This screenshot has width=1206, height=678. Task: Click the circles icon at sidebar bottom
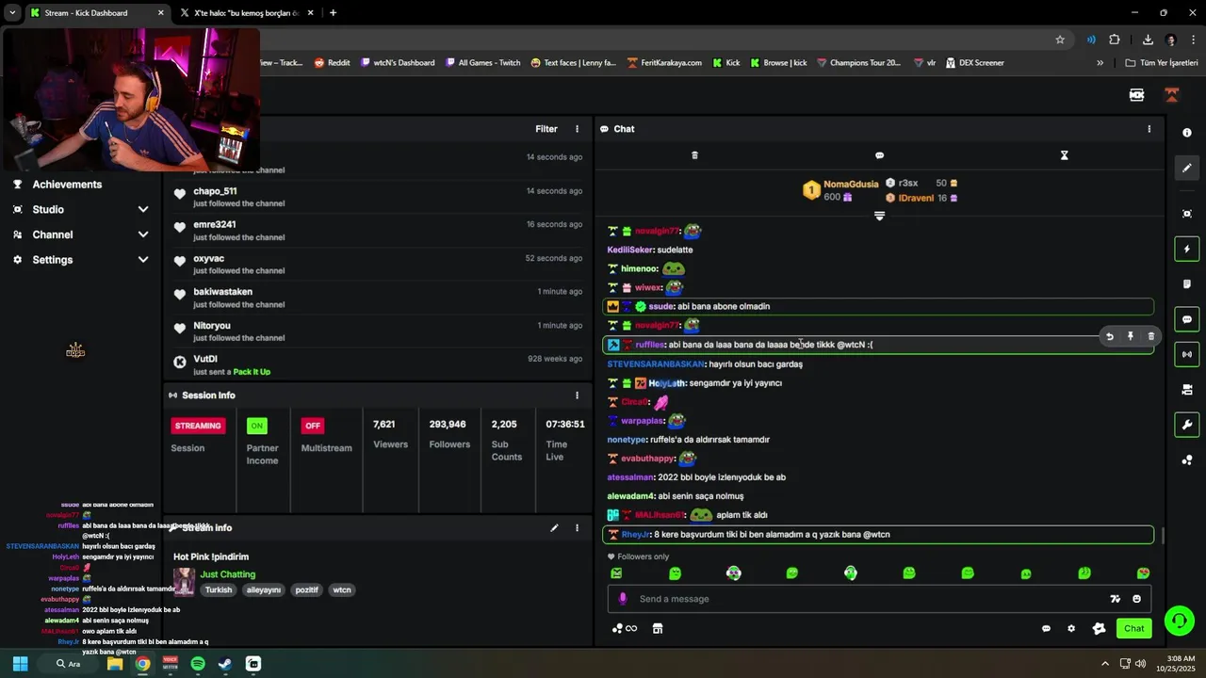coord(1187,460)
